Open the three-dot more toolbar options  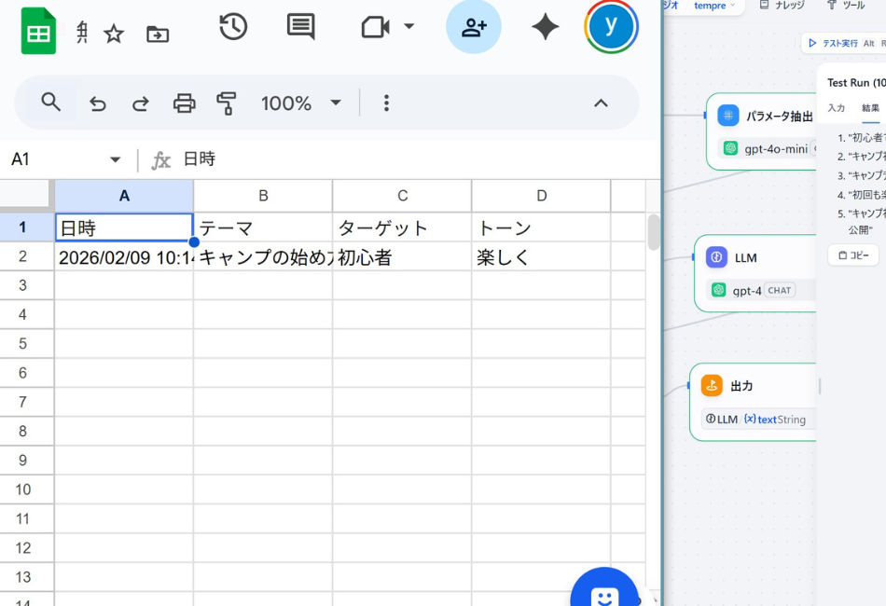coord(386,103)
